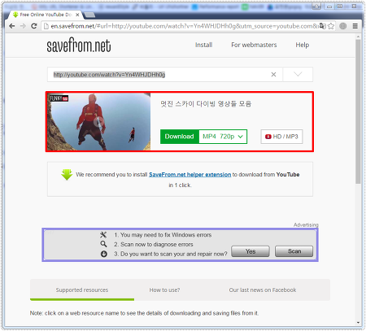Click Yes in the advertisement
This screenshot has height=331, width=366.
[251, 251]
